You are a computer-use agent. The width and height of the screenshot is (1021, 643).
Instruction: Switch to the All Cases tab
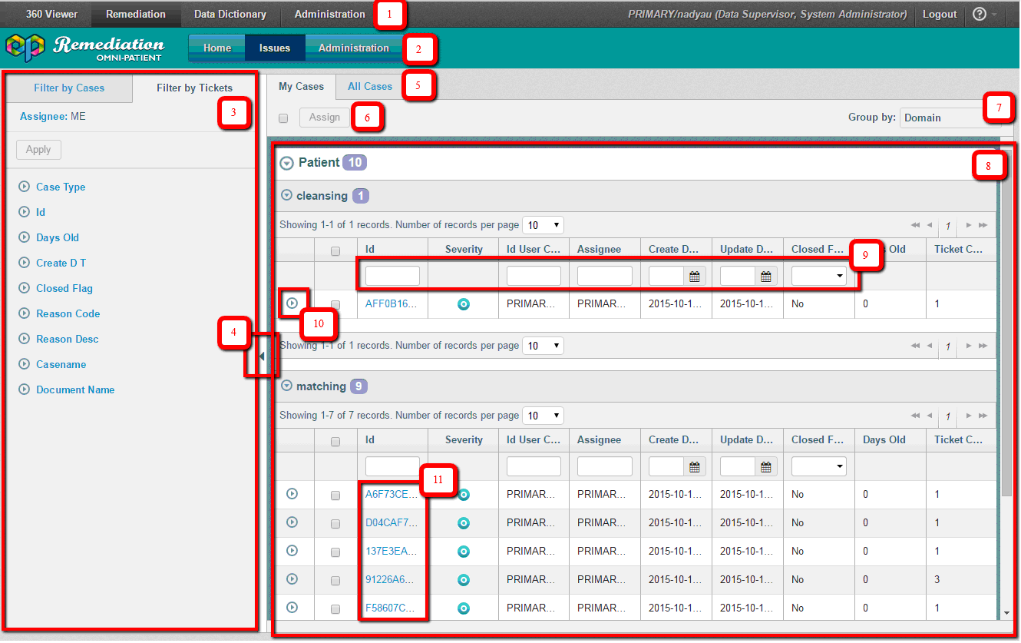[x=370, y=87]
